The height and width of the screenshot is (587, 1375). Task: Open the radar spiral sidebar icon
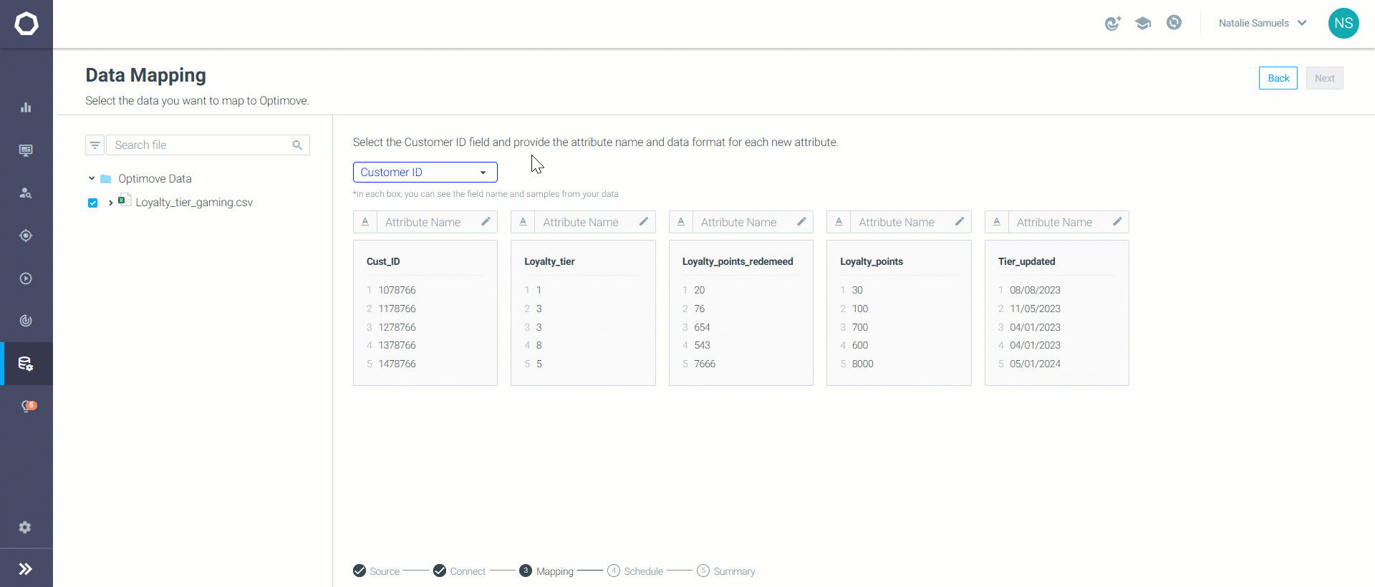(26, 321)
